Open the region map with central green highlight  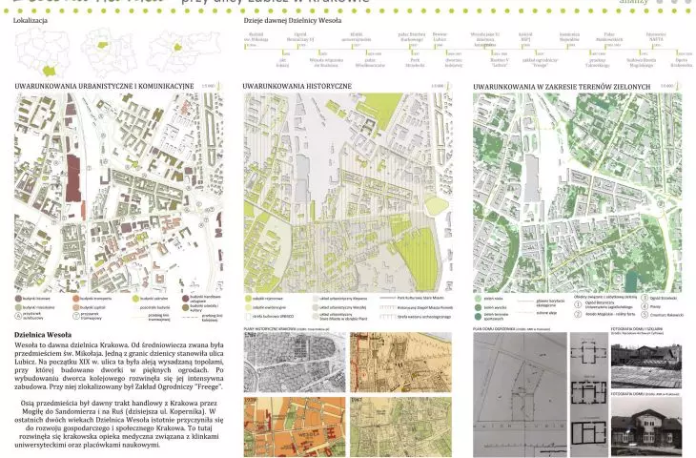click(x=110, y=52)
